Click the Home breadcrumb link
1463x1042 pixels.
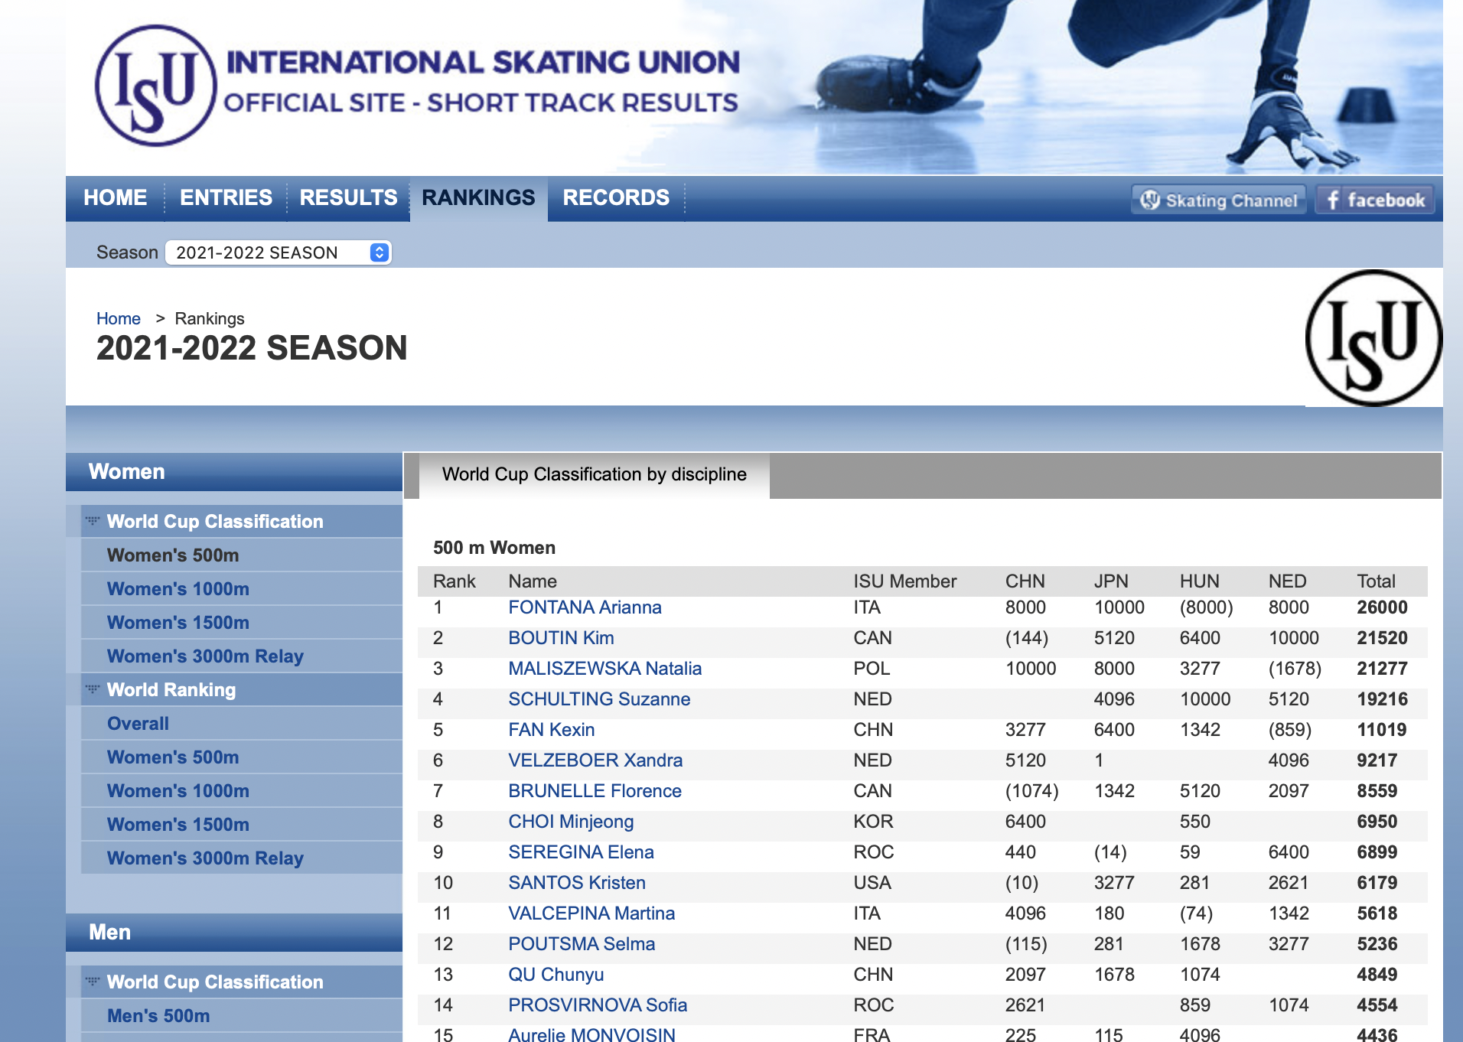click(x=119, y=318)
